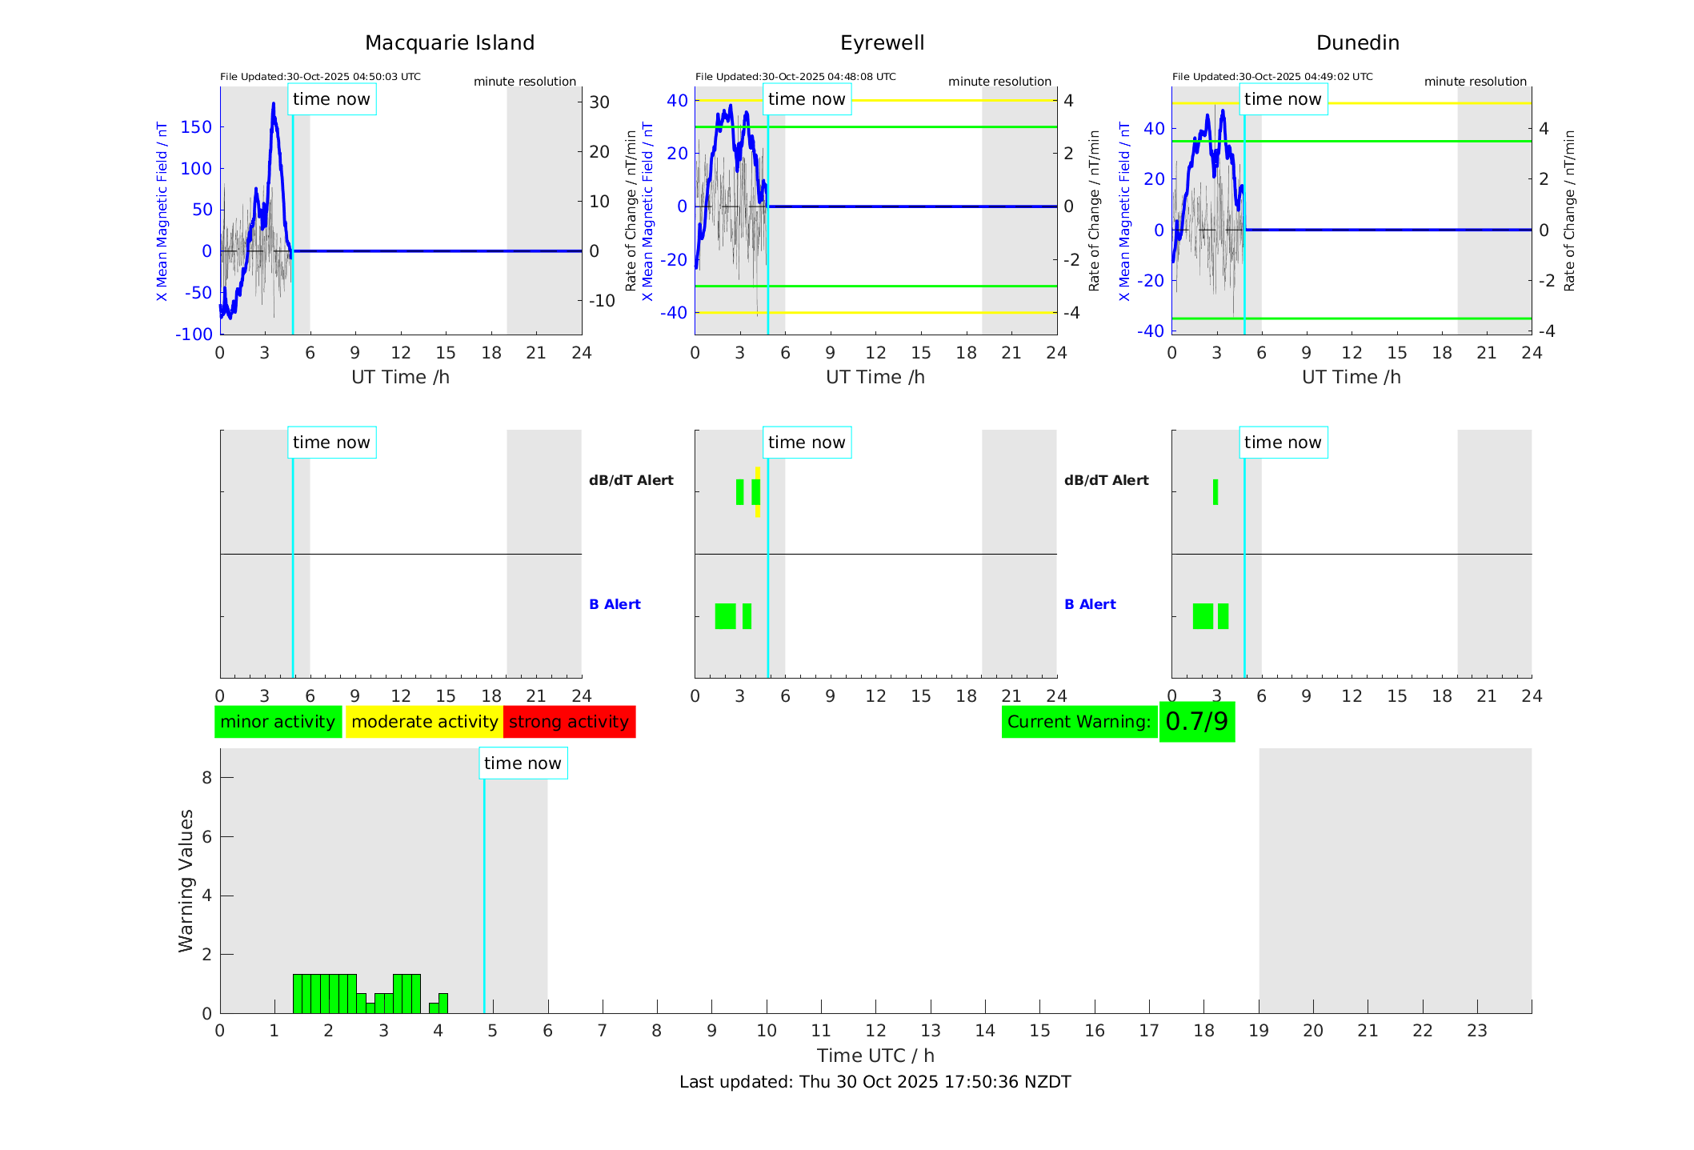This screenshot has width=1694, height=1150.
Task: Click the 0.7/9 warning value box
Action: 1196,722
